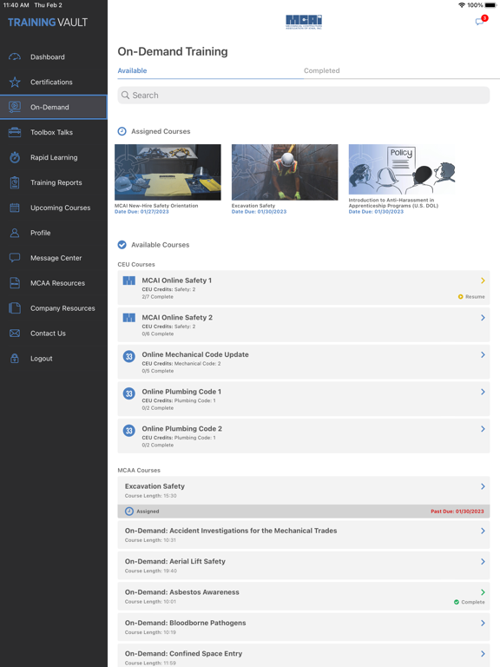500x667 pixels.
Task: Open Rapid Learning stopwatch icon
Action: click(15, 157)
